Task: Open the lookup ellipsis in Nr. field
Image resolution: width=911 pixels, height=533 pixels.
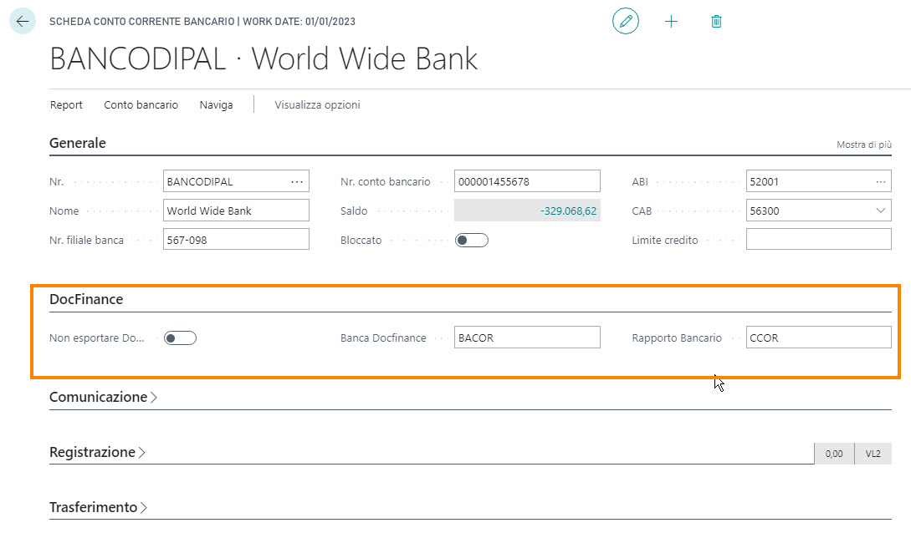Action: pos(297,181)
